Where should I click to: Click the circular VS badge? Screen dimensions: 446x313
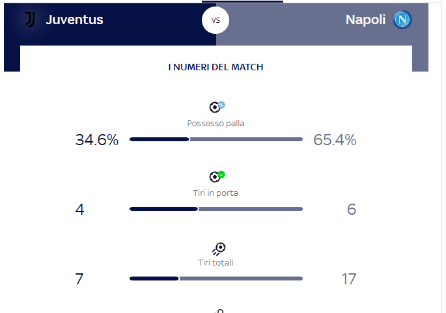coord(216,20)
